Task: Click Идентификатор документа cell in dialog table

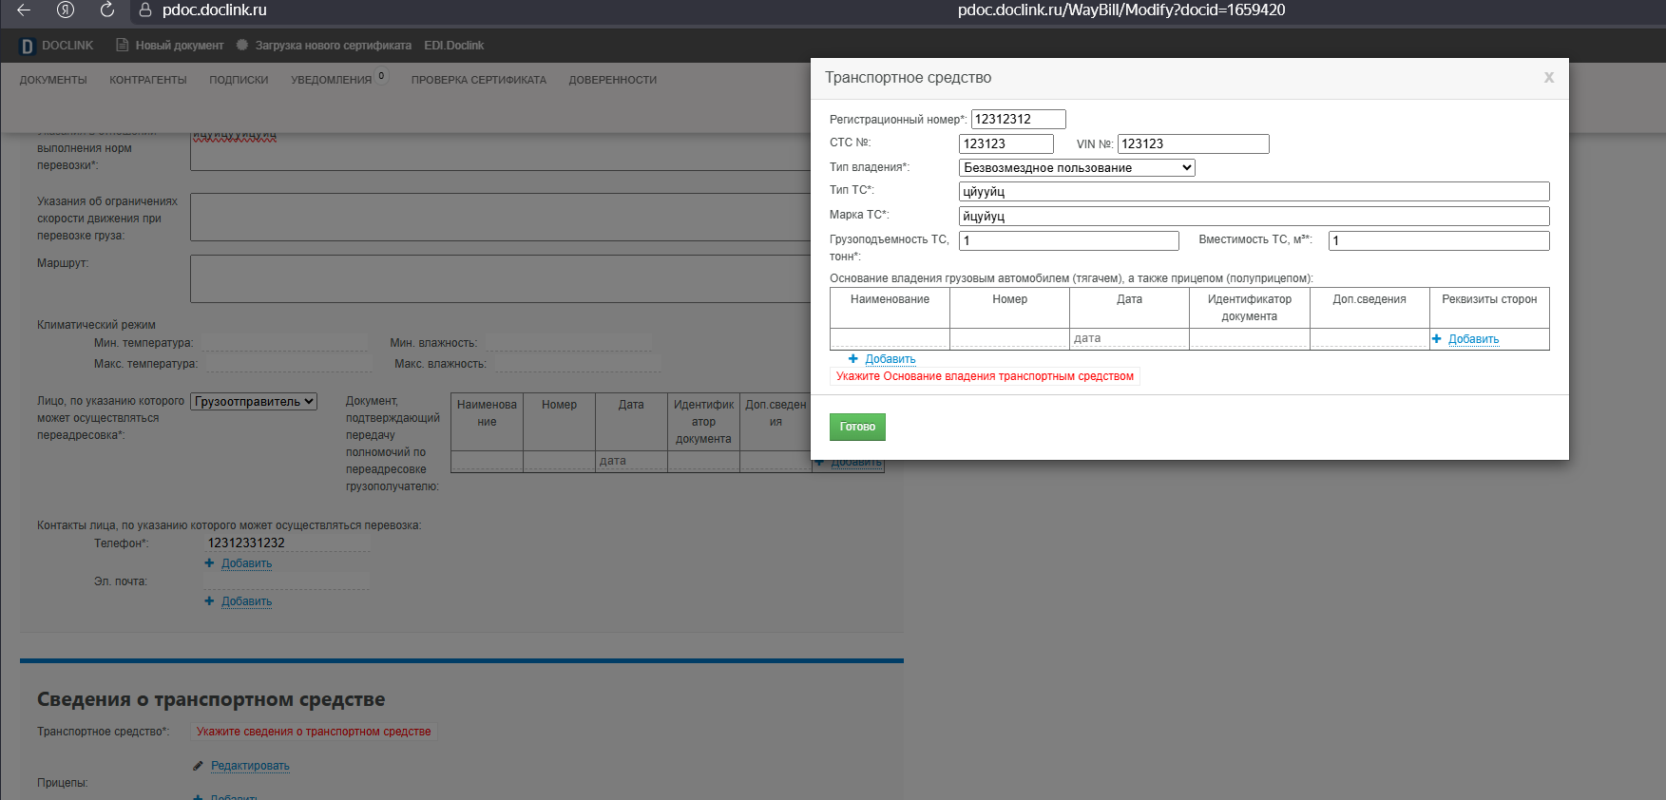Action: point(1250,338)
